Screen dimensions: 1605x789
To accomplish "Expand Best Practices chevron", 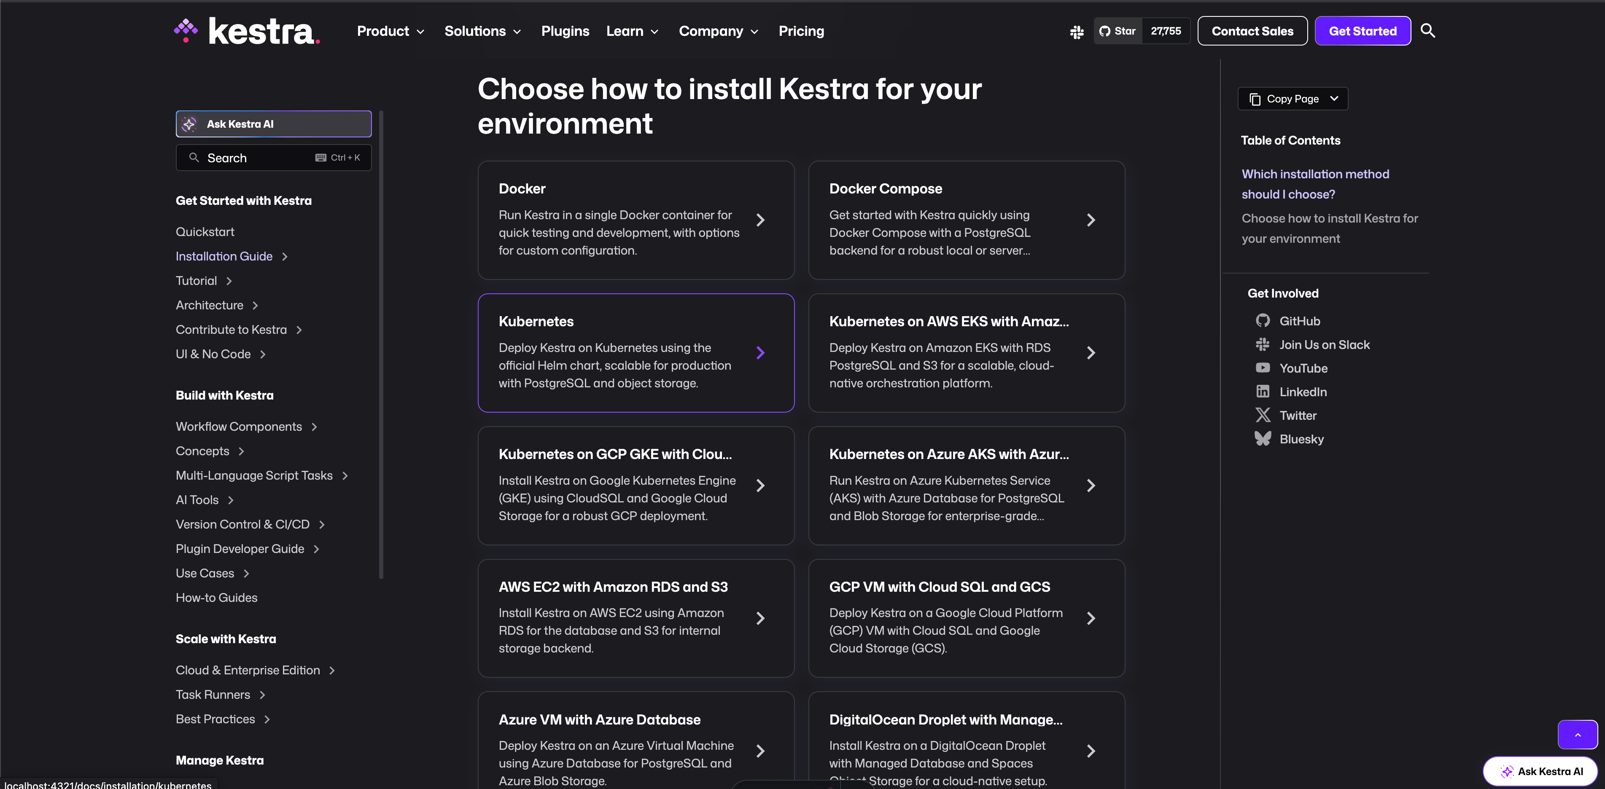I will tap(267, 719).
